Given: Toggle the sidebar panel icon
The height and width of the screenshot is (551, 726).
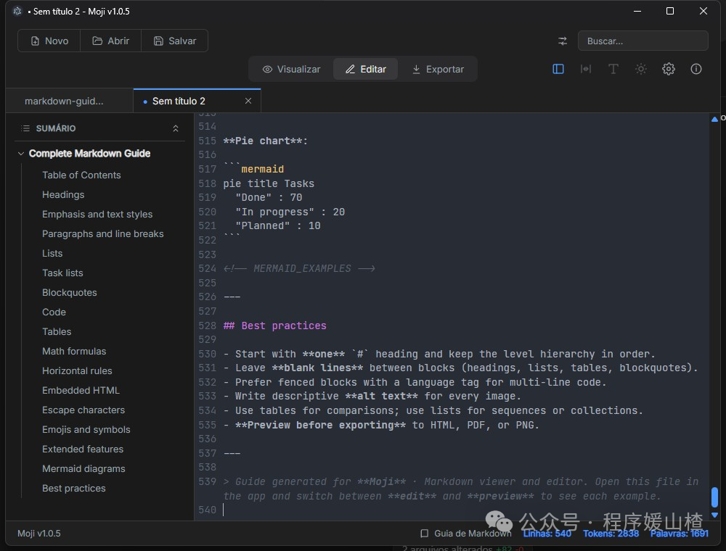Looking at the screenshot, I should (558, 69).
